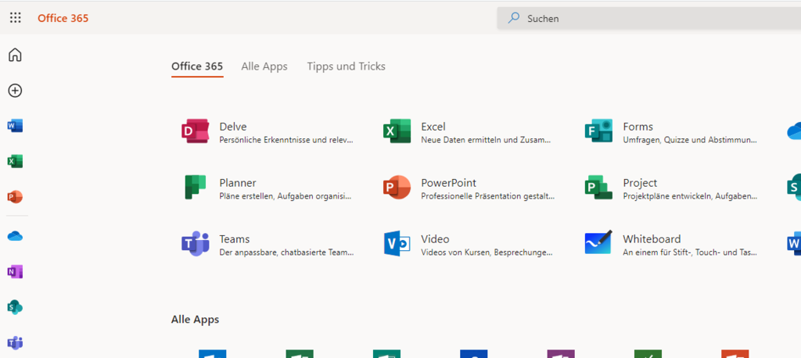Select the Office 365 tab
801x358 pixels.
(197, 66)
